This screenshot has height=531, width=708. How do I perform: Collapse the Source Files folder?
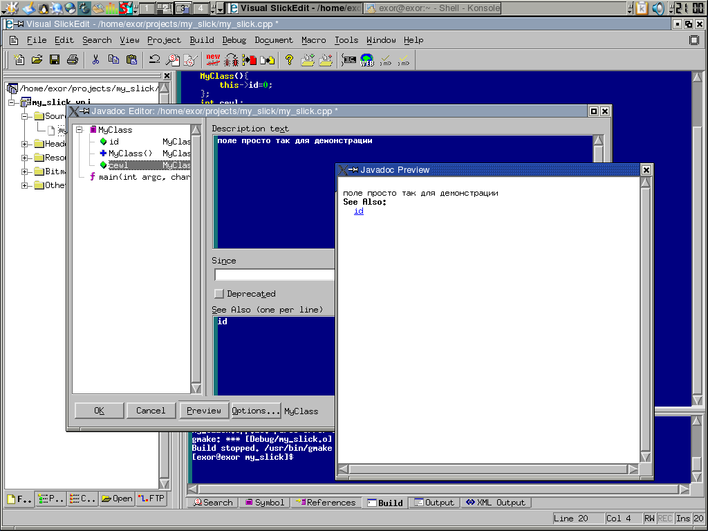pyautogui.click(x=25, y=116)
